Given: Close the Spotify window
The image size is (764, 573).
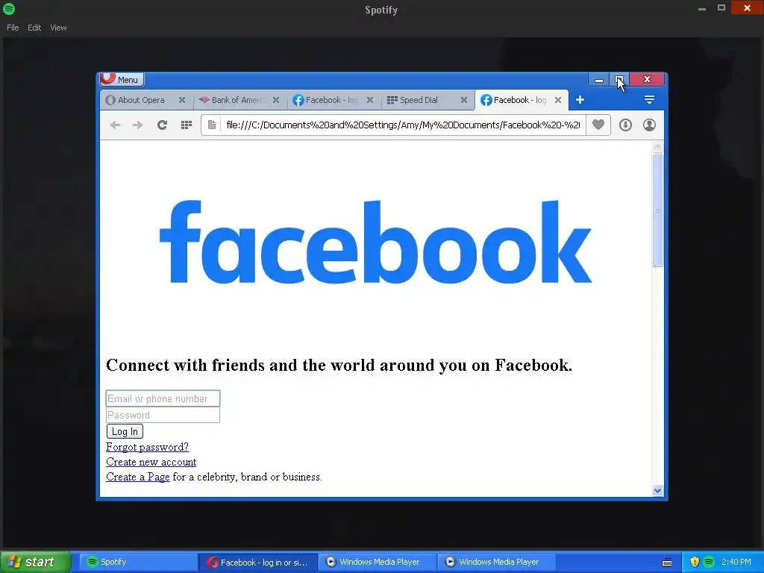Looking at the screenshot, I should pyautogui.click(x=747, y=7).
